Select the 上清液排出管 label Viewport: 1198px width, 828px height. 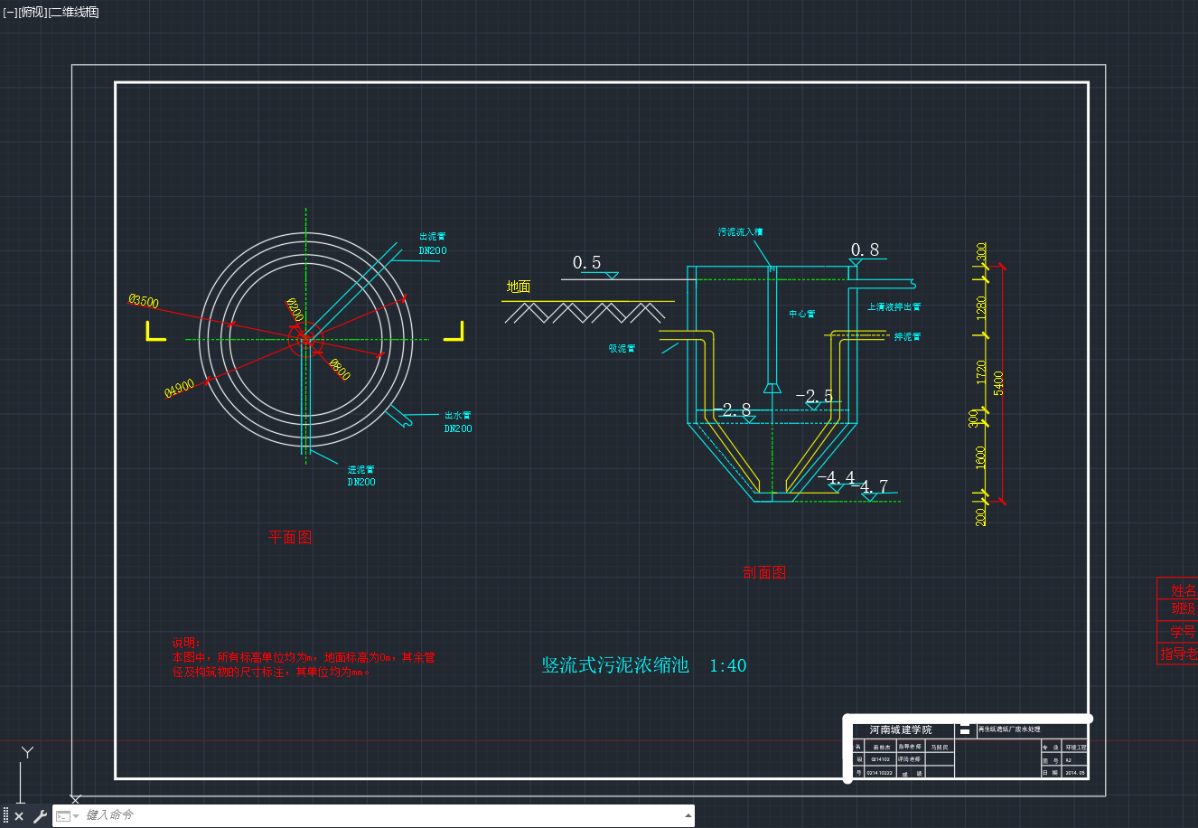[894, 307]
